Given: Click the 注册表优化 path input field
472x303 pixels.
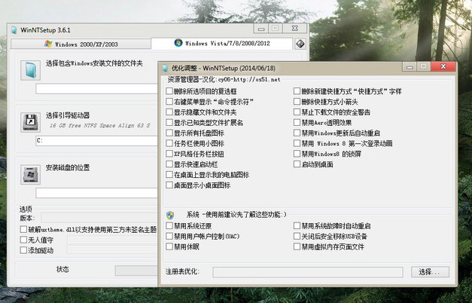Looking at the screenshot, I should tap(308, 272).
